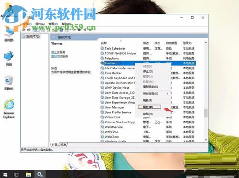Open the Windows Start menu

tap(5, 175)
